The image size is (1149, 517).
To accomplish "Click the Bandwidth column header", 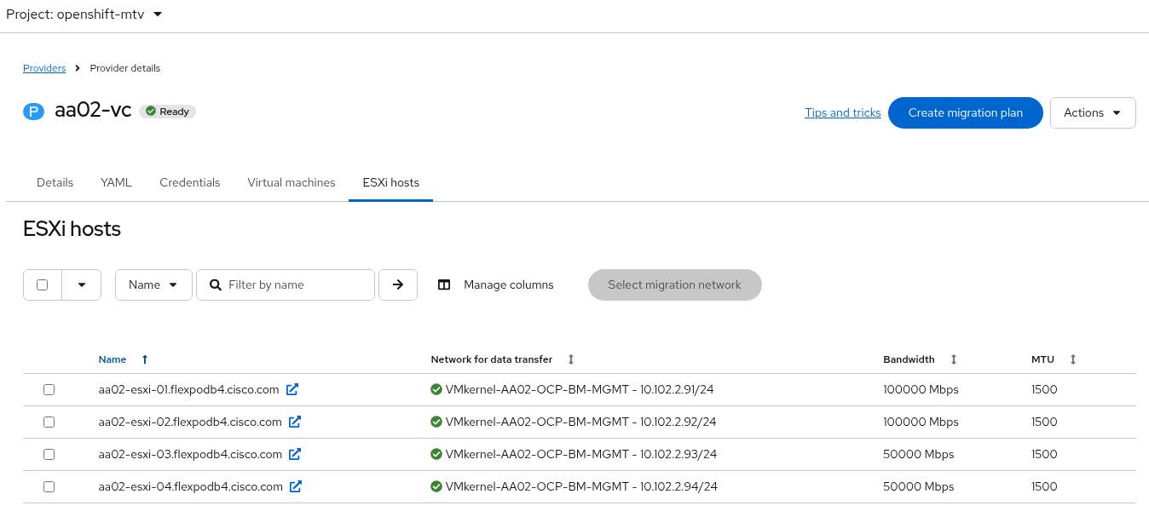I will pyautogui.click(x=909, y=359).
